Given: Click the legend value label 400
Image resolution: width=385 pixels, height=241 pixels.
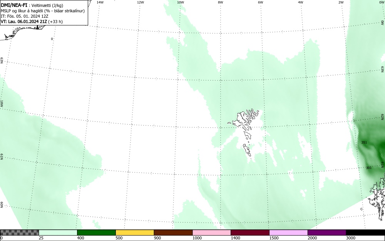Looking at the screenshot, I should pyautogui.click(x=80, y=238).
